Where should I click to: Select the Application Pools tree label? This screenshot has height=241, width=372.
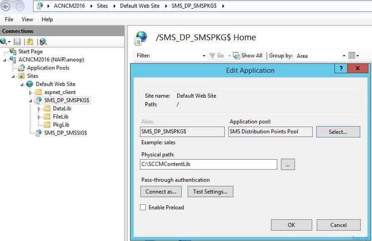tap(48, 68)
